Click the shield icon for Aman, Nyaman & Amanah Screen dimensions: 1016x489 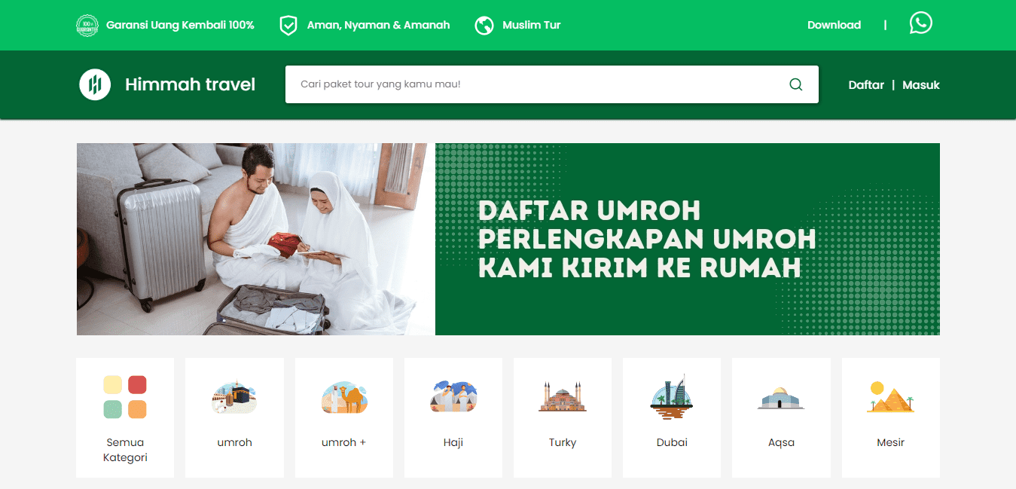[288, 26]
